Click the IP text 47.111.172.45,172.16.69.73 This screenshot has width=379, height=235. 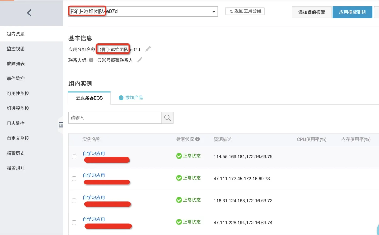[x=242, y=179]
